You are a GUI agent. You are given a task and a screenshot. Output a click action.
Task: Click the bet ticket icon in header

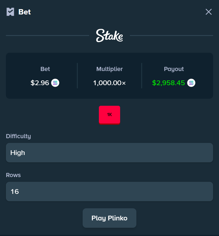click(x=10, y=12)
